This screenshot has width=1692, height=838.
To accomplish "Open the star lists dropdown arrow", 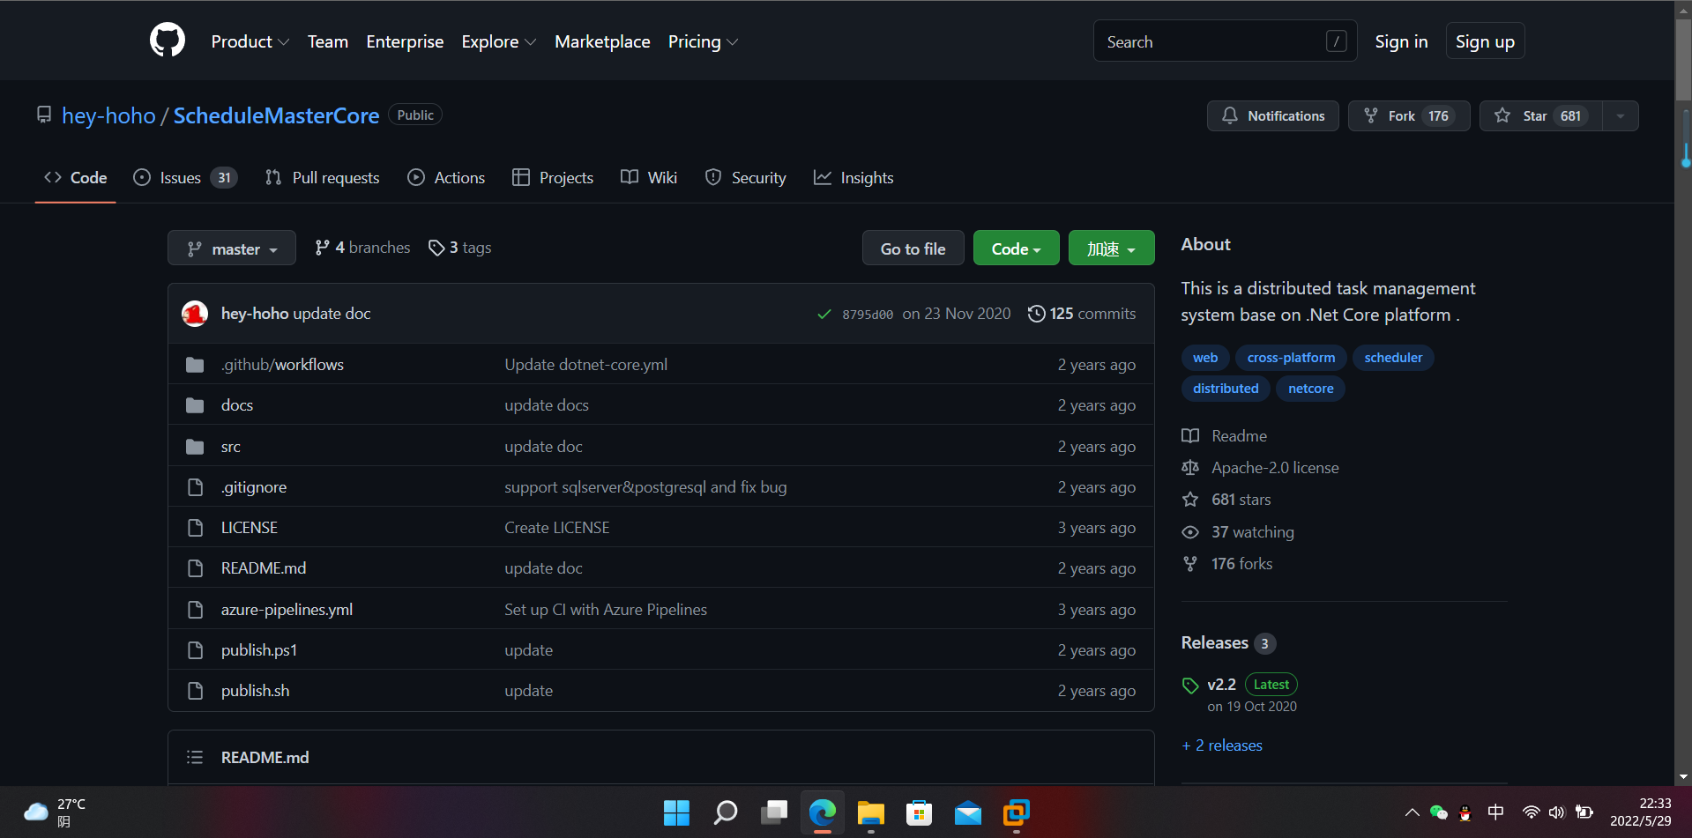I will [x=1621, y=116].
